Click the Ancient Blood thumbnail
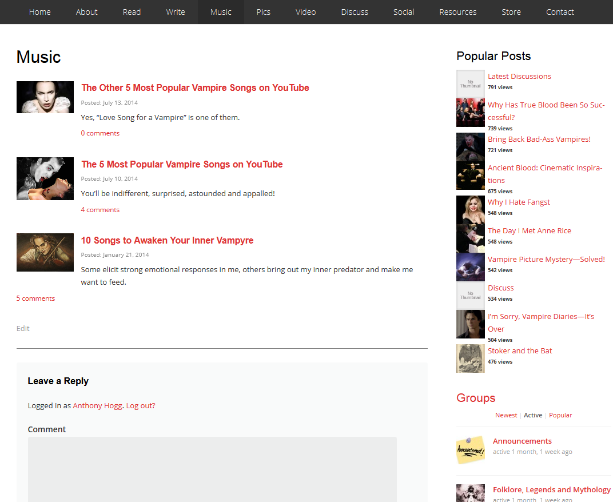 tap(470, 176)
